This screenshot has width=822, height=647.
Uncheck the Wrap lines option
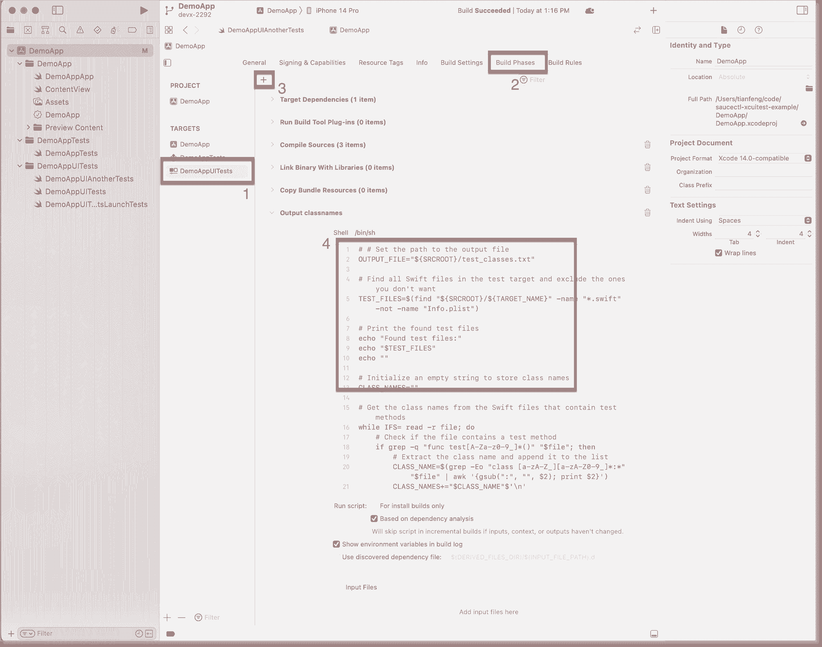[x=719, y=253]
